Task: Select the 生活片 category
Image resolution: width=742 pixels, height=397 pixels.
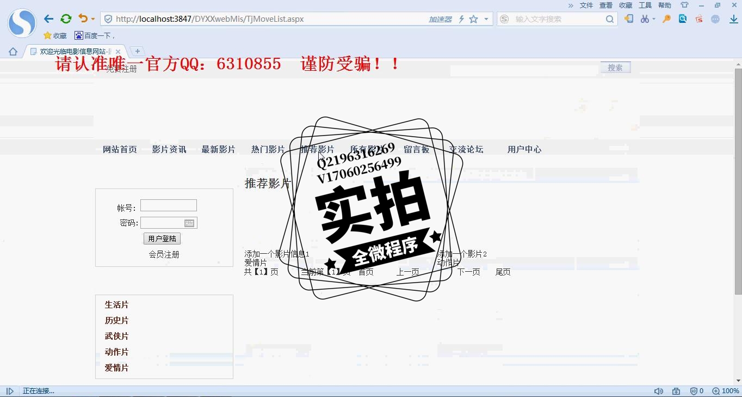Action: coord(116,305)
